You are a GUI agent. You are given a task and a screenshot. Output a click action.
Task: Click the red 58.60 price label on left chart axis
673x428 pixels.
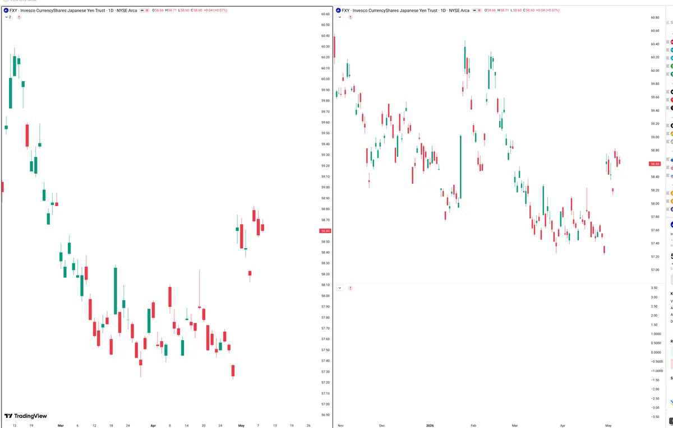pyautogui.click(x=325, y=231)
